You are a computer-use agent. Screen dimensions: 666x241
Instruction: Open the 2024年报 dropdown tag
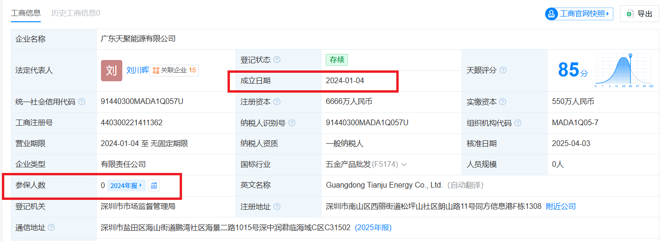[126, 186]
